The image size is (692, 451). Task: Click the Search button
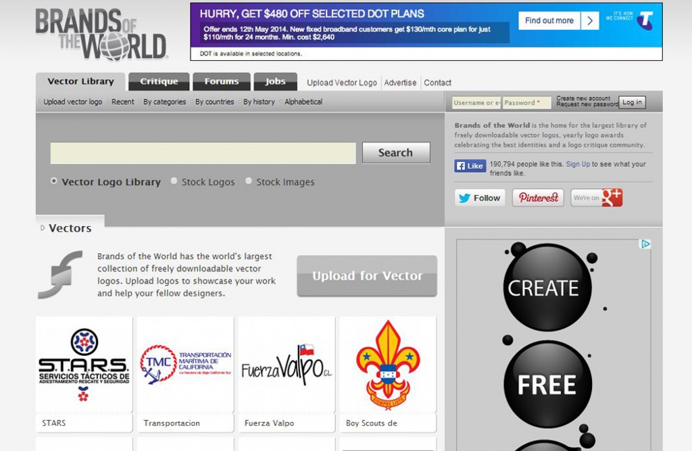click(396, 153)
